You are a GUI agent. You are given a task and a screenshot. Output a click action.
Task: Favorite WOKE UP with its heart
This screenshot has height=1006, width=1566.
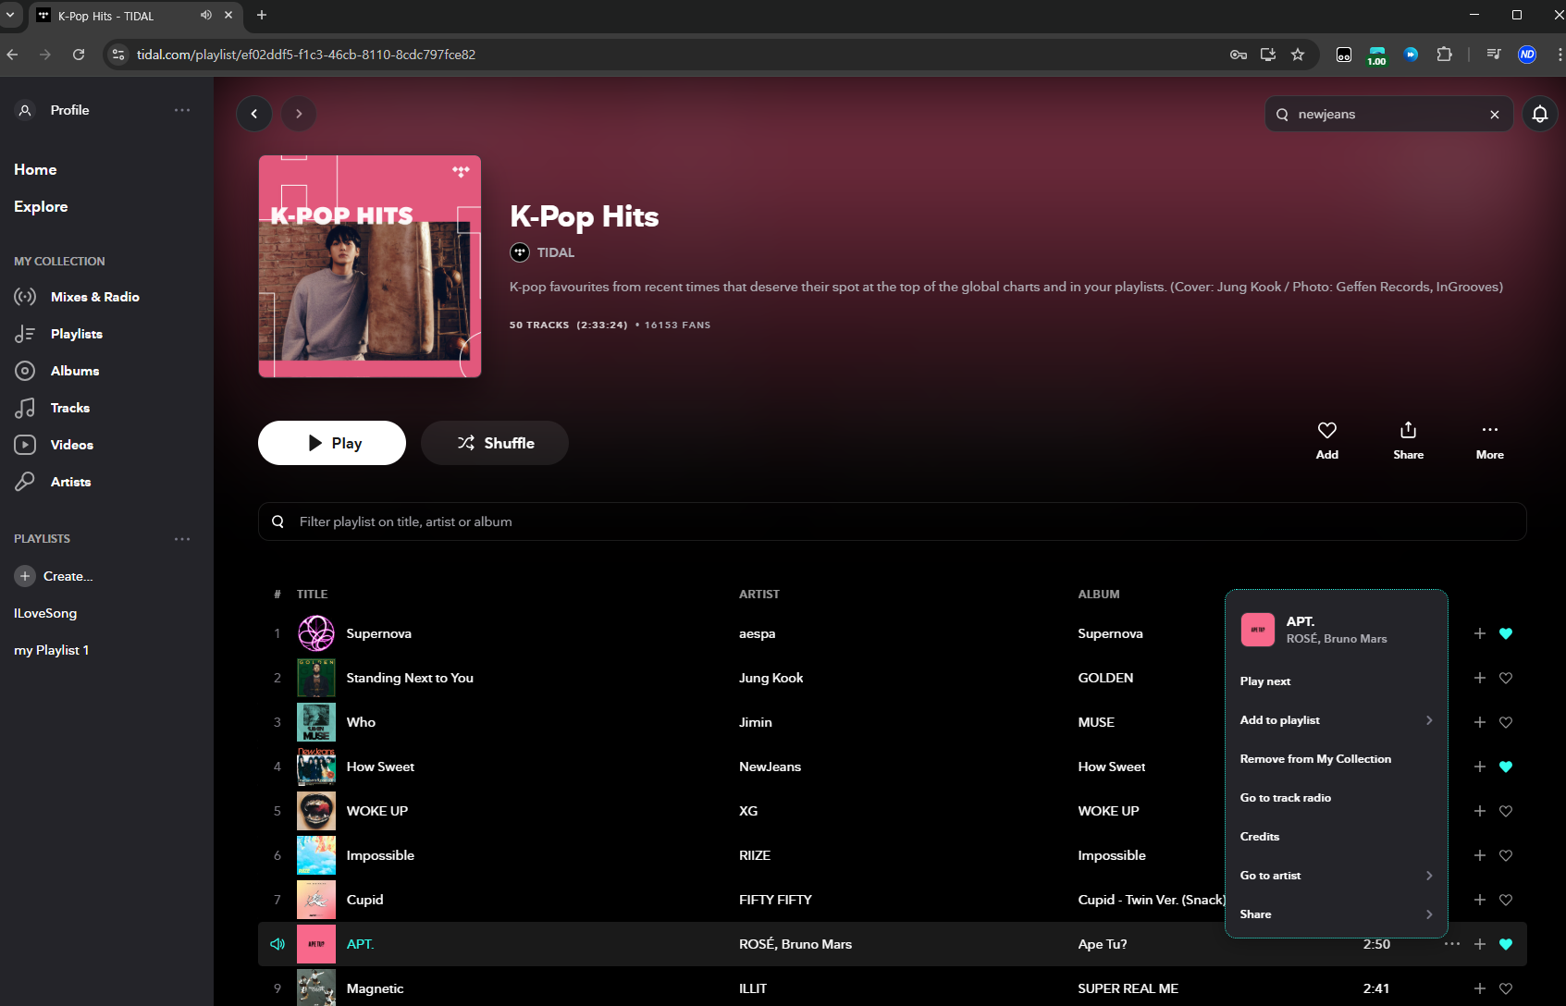point(1506,811)
